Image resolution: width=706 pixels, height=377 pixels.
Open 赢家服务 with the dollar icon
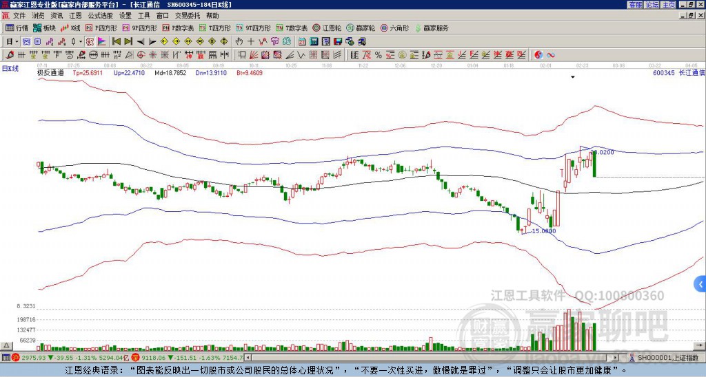[x=432, y=28]
